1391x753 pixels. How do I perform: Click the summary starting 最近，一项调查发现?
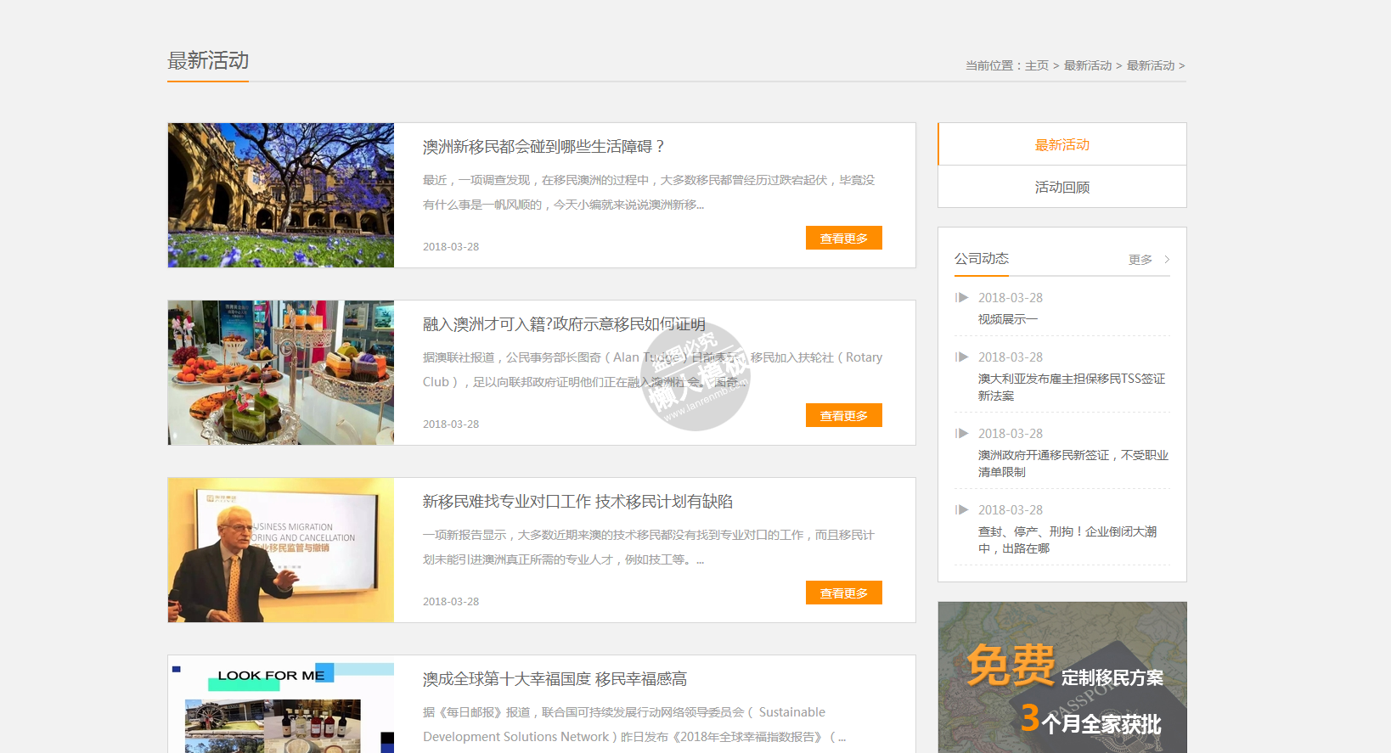[649, 193]
